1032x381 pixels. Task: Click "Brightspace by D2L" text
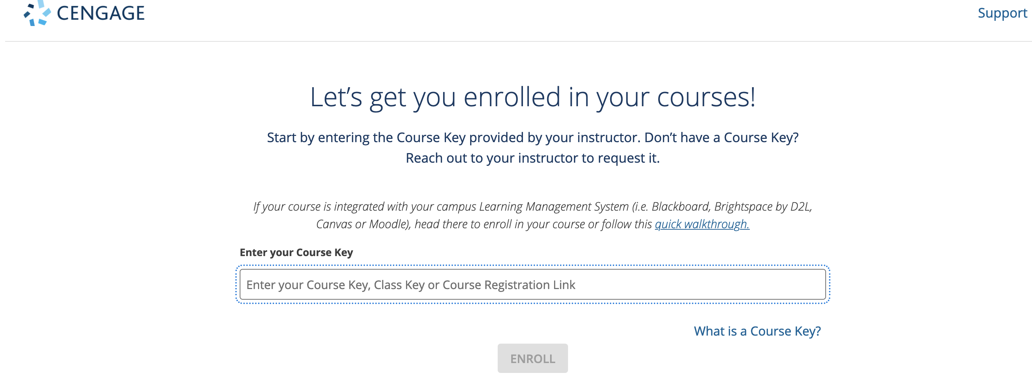[x=762, y=207]
